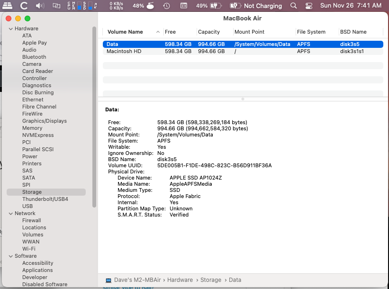389x289 pixels.
Task: Open the Controller entry
Action: click(35, 78)
